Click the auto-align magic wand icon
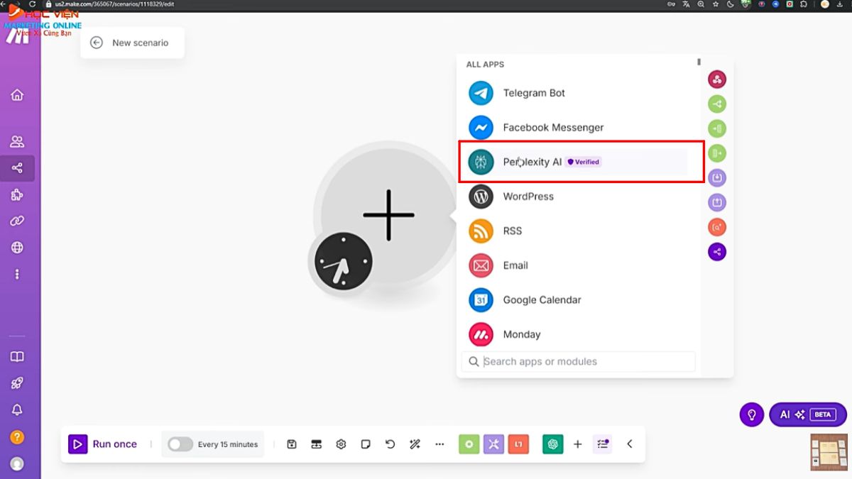This screenshot has height=479, width=852. point(415,444)
